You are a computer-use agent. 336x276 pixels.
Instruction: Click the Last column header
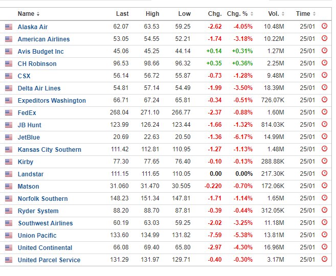pos(122,14)
